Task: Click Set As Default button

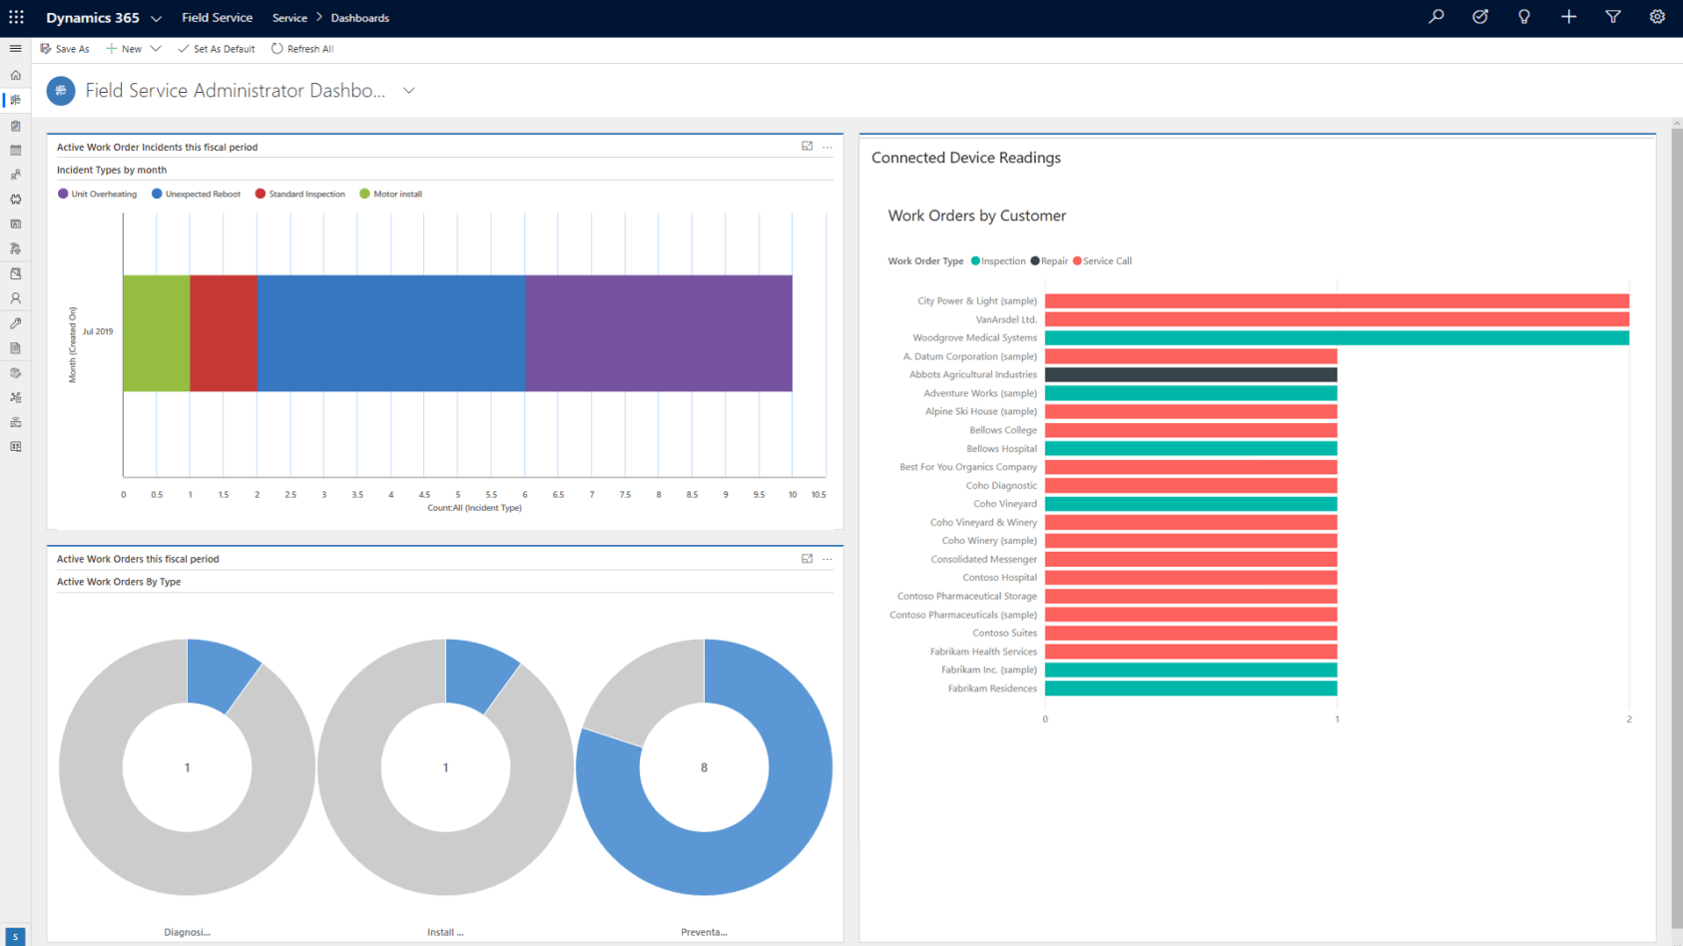Action: point(216,49)
